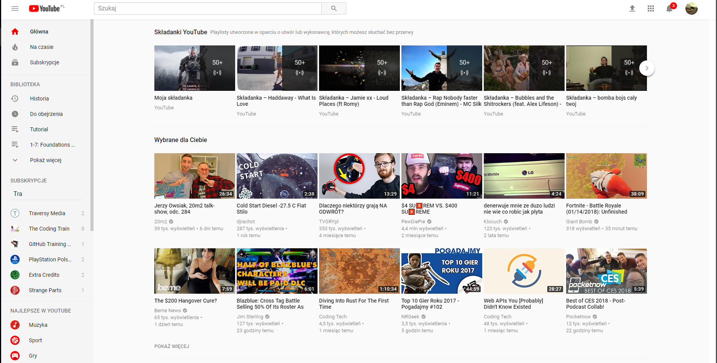Open Bubbles and the Shitrockers mix thumbnail
The image size is (717, 363).
tap(524, 68)
